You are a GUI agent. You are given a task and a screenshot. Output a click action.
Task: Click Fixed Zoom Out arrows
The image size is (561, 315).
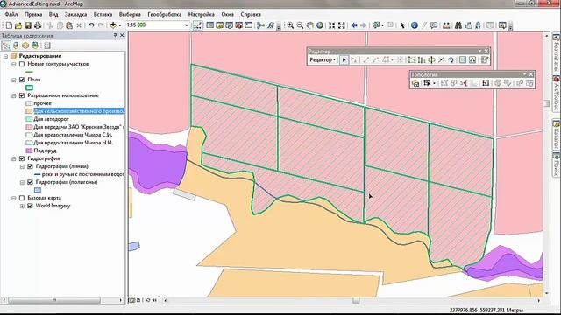click(342, 25)
